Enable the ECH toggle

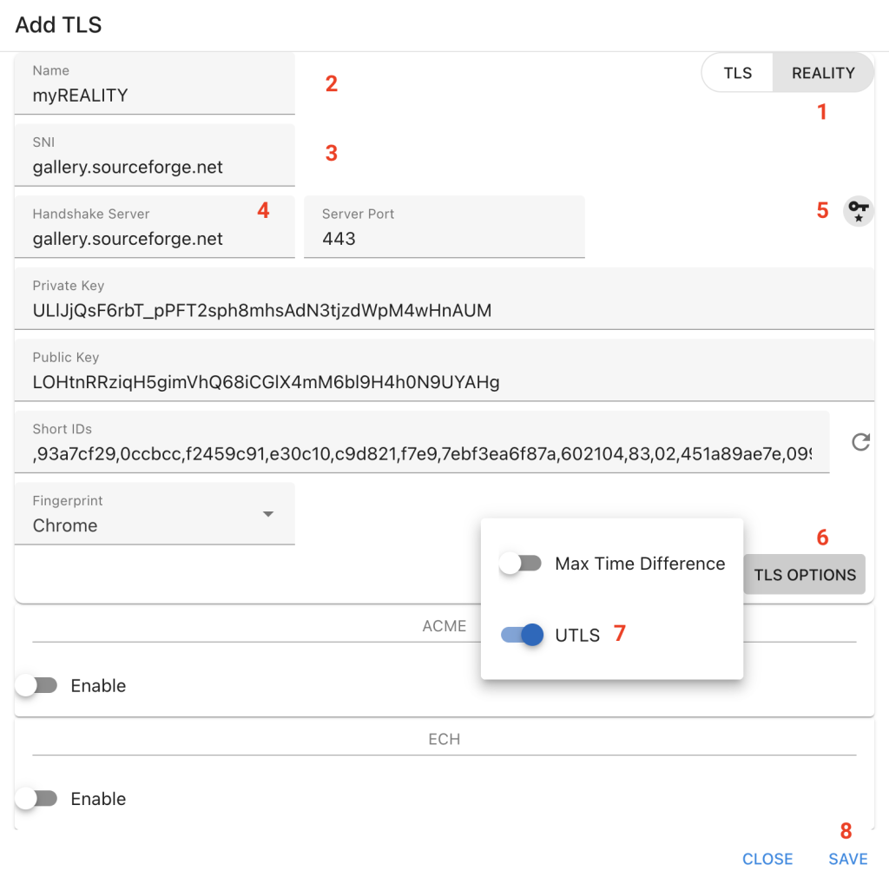[x=36, y=799]
